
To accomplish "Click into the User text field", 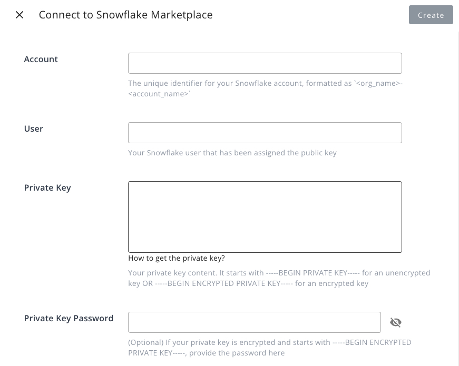I will 265,133.
